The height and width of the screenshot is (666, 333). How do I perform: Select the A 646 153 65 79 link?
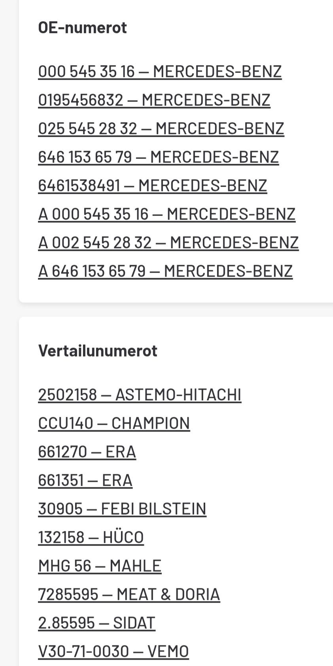pyautogui.click(x=165, y=271)
